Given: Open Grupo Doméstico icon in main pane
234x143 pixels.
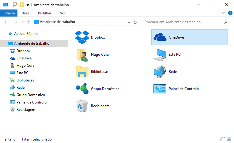Looking at the screenshot, I should (81, 89).
